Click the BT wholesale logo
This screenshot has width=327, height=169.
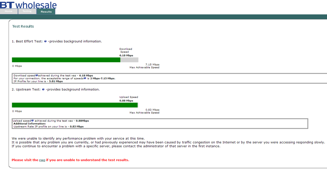[x=29, y=4]
